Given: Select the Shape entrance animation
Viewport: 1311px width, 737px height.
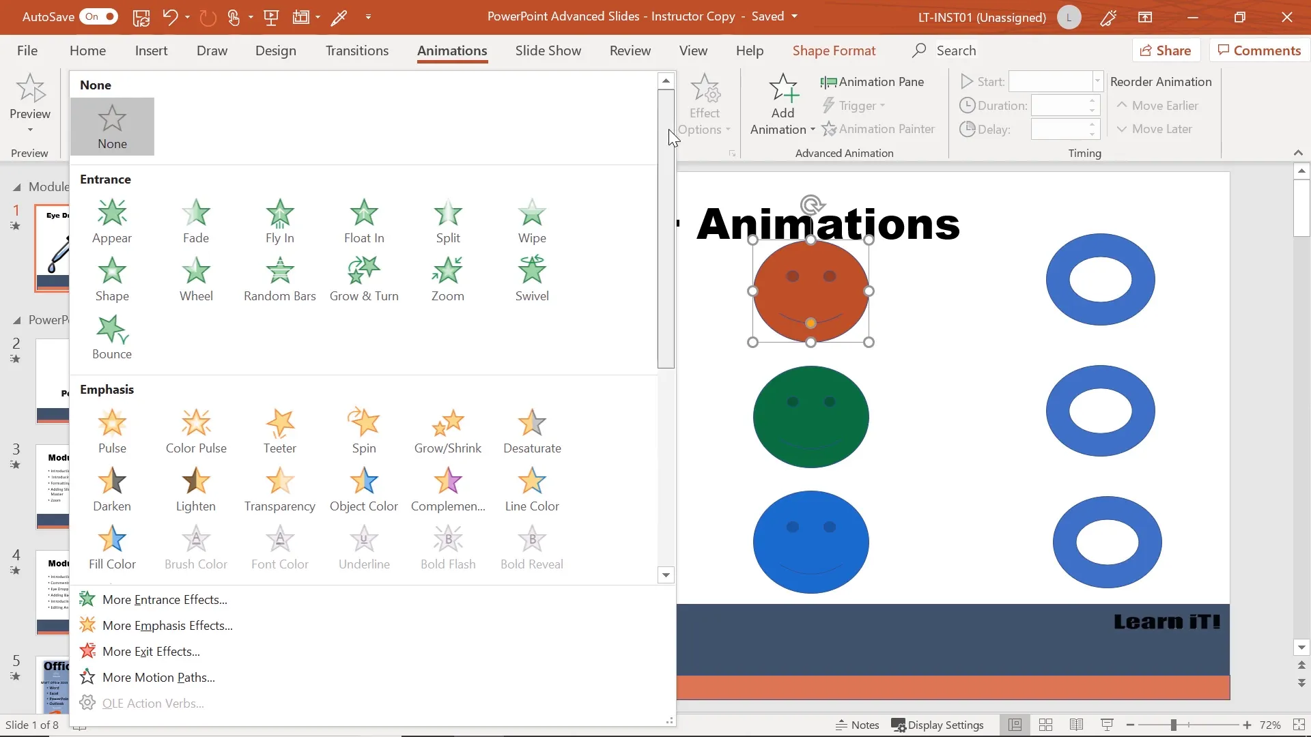Looking at the screenshot, I should tap(112, 280).
